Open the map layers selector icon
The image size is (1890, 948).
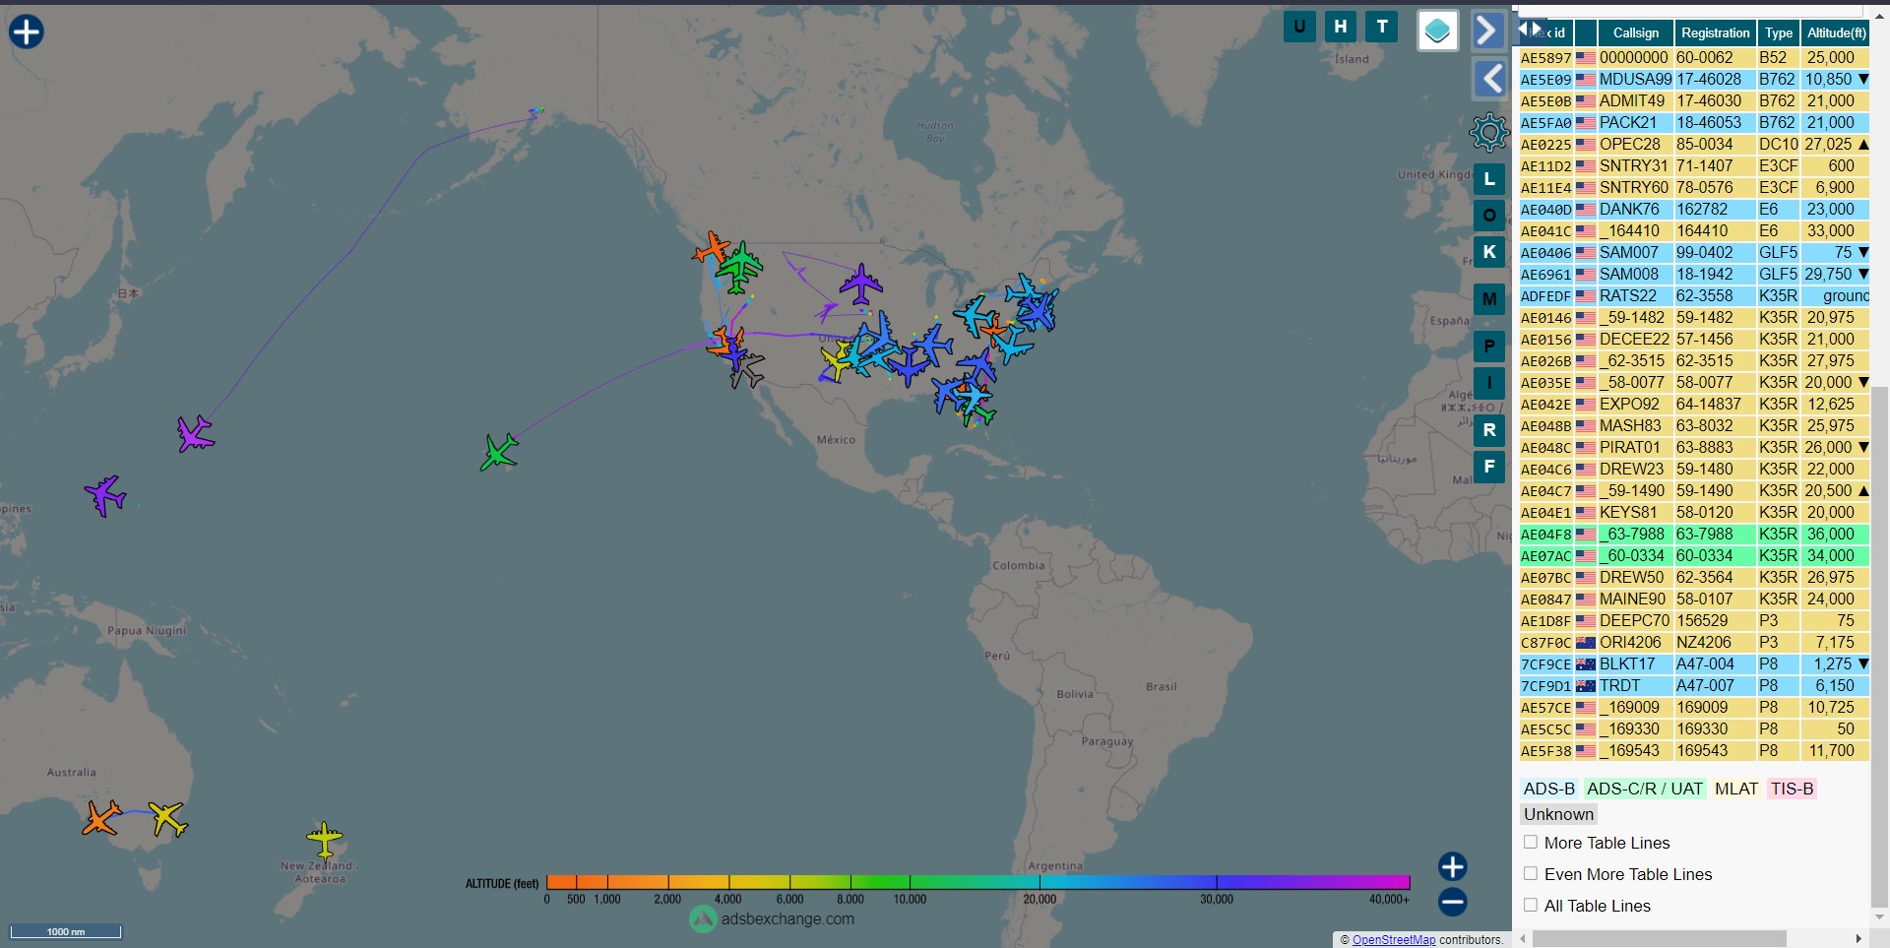pos(1437,31)
